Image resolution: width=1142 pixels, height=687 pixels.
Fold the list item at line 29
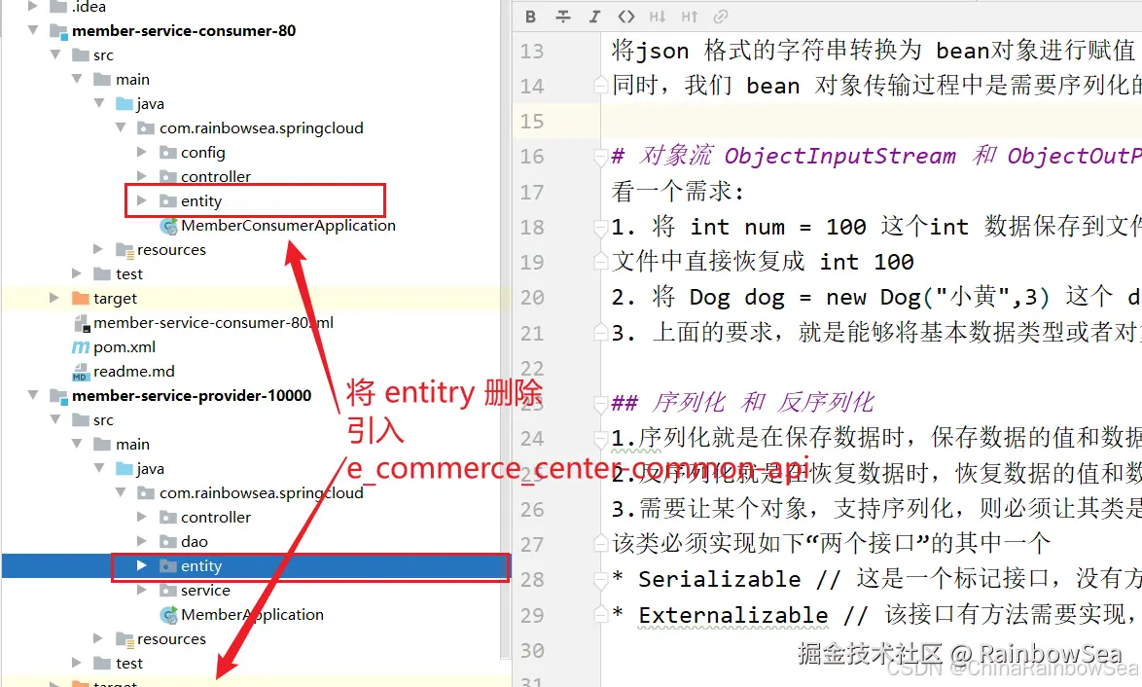[600, 615]
